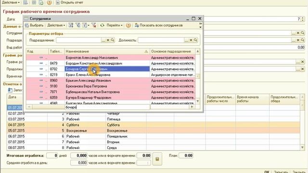The width and height of the screenshot is (308, 173).
Task: Select schedule row 04.07.2015 Суббота
Action: [153, 125]
